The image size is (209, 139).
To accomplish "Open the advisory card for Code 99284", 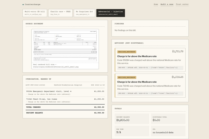I will [x=150, y=60].
